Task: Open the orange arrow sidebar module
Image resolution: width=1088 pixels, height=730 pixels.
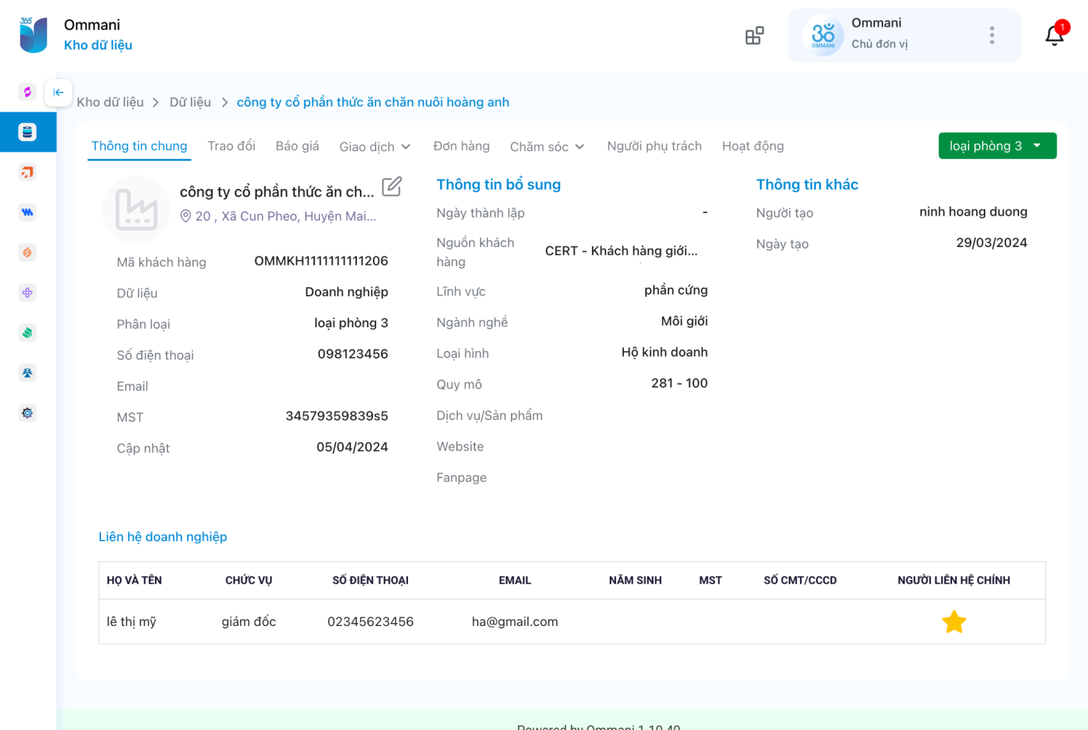Action: 27,172
